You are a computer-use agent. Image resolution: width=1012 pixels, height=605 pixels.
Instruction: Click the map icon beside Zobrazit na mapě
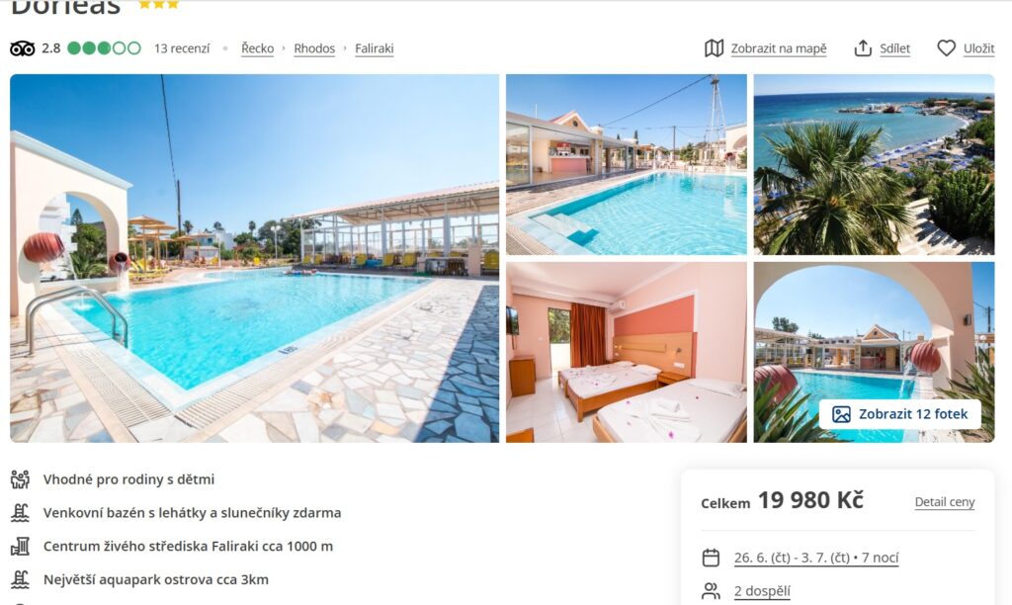tap(714, 48)
